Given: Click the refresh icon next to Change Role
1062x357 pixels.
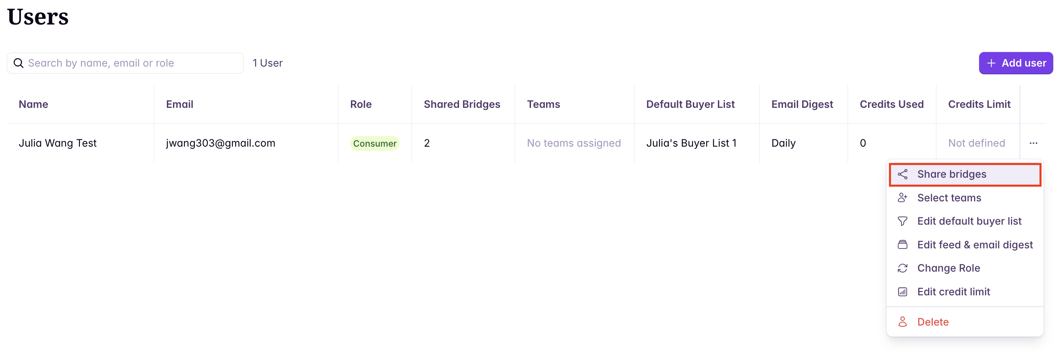Looking at the screenshot, I should pyautogui.click(x=903, y=268).
